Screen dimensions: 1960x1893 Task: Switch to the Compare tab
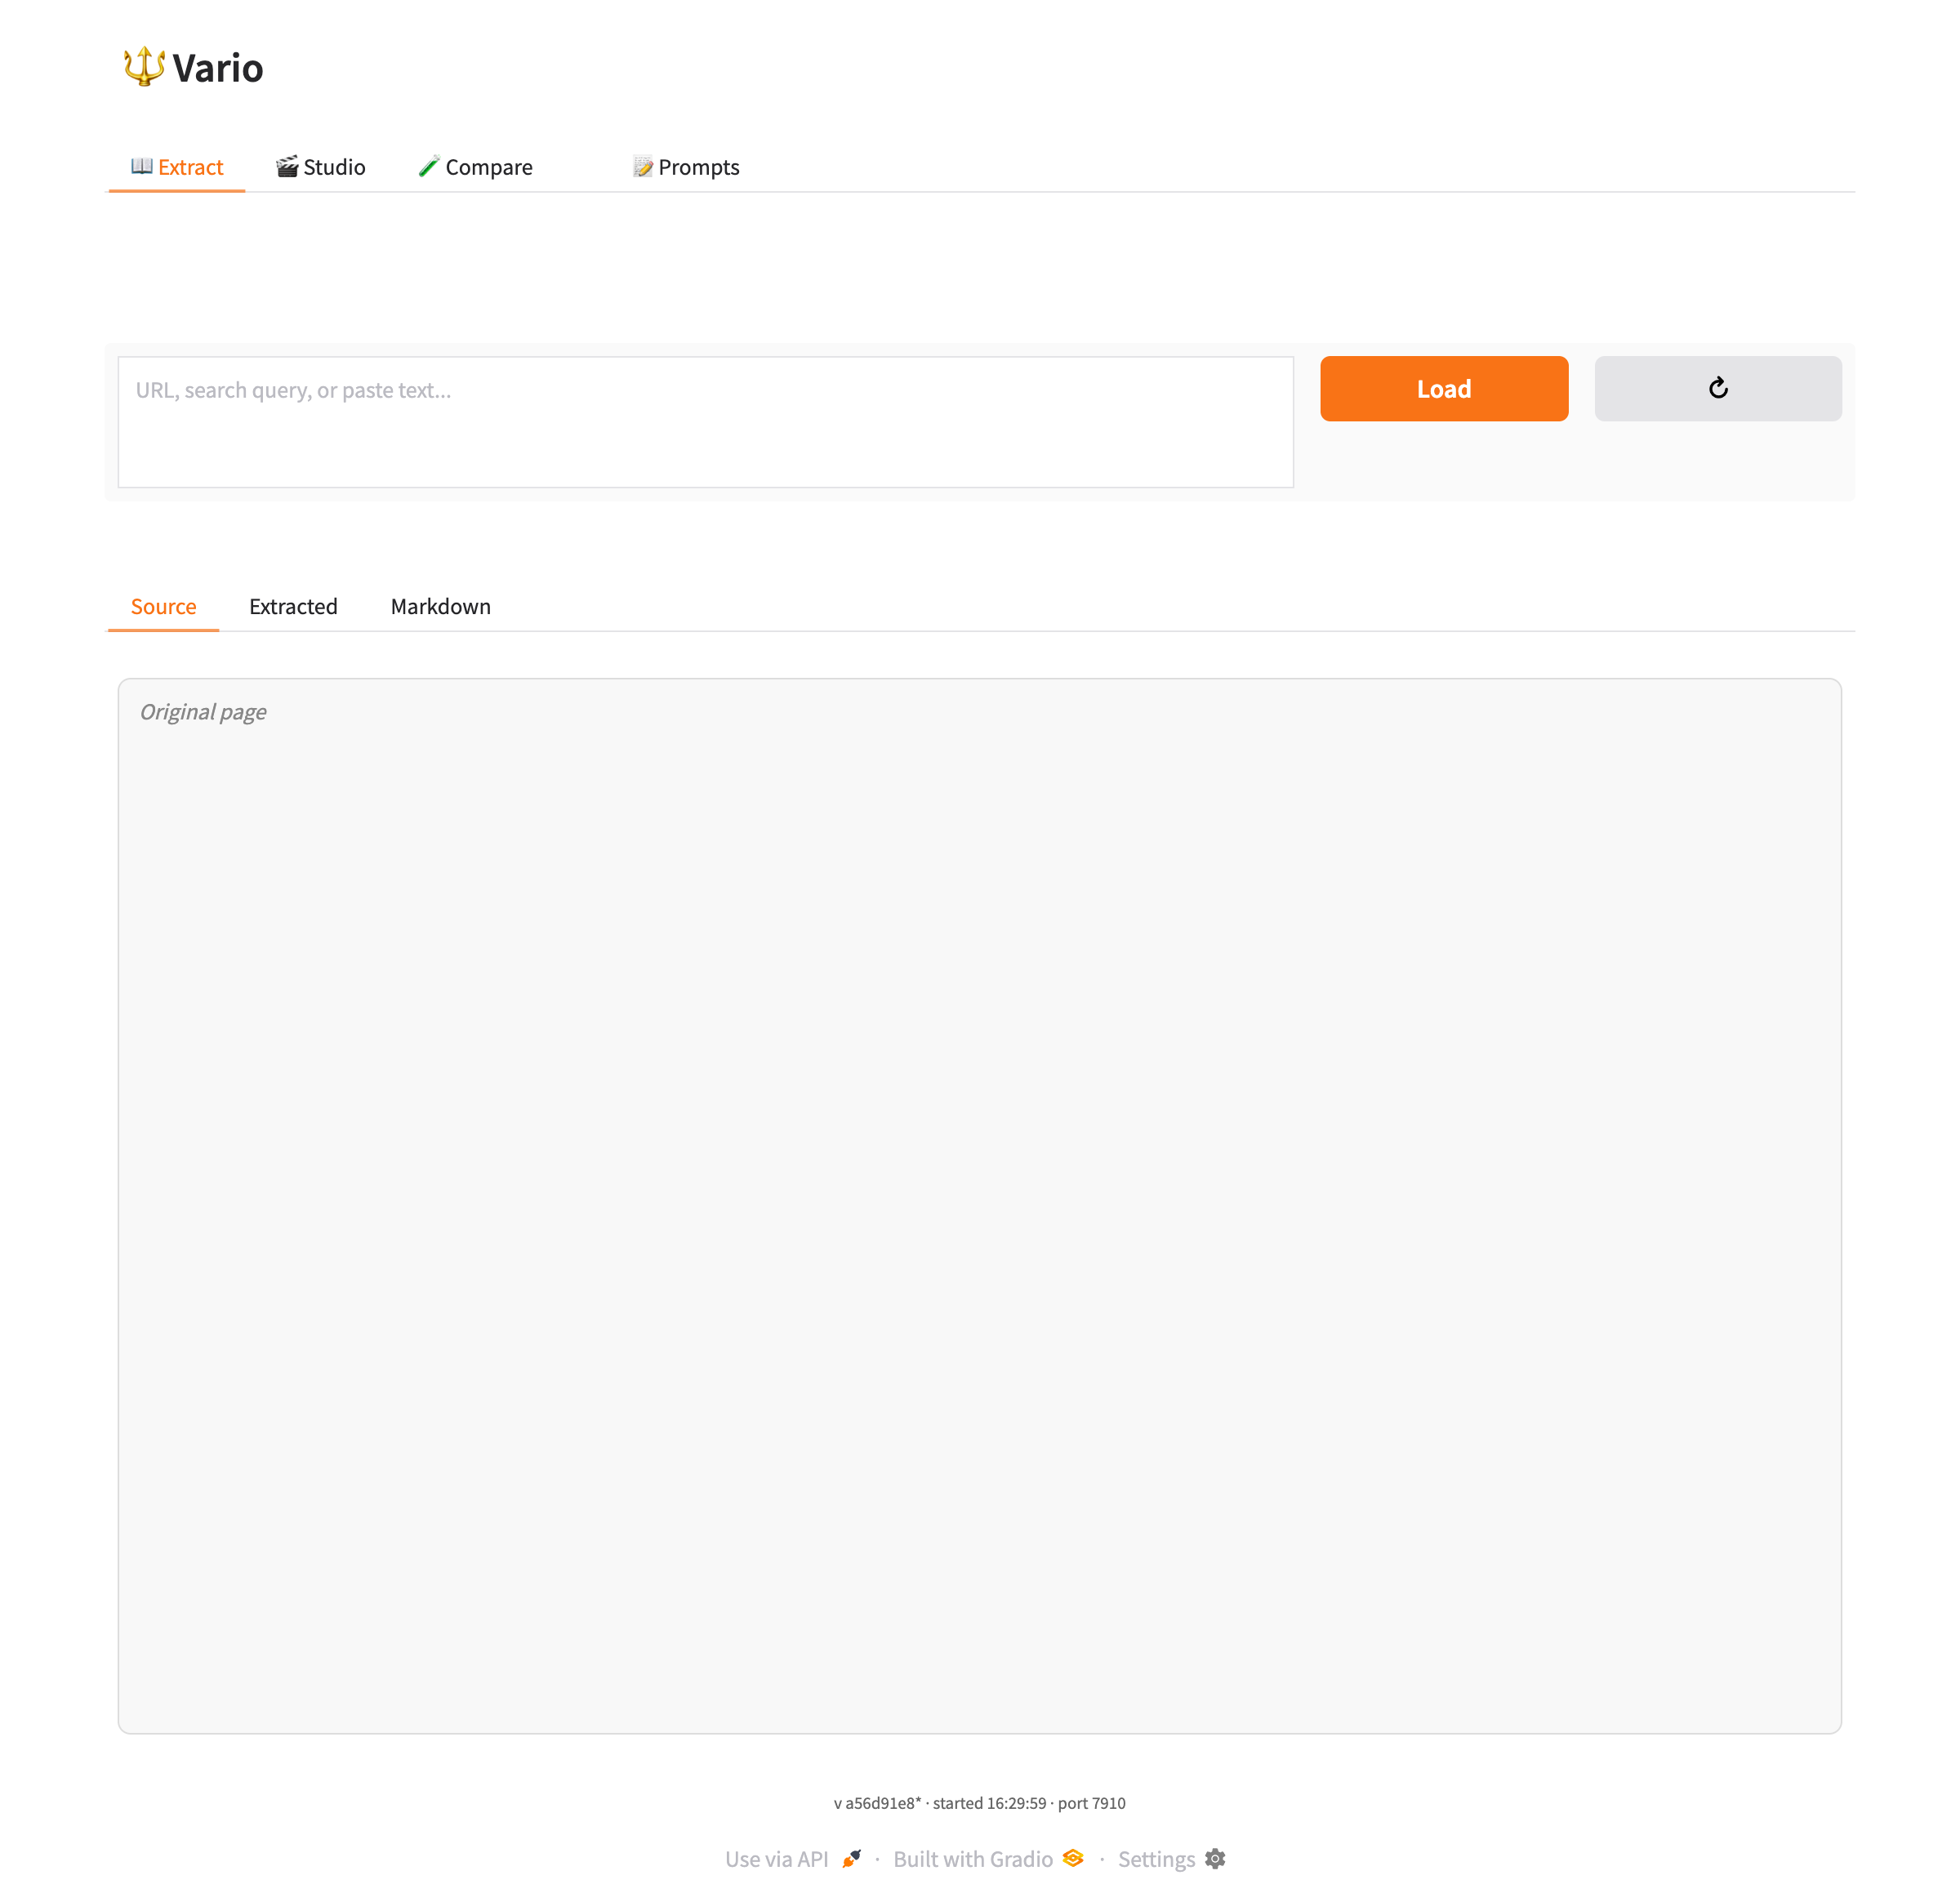tap(475, 167)
